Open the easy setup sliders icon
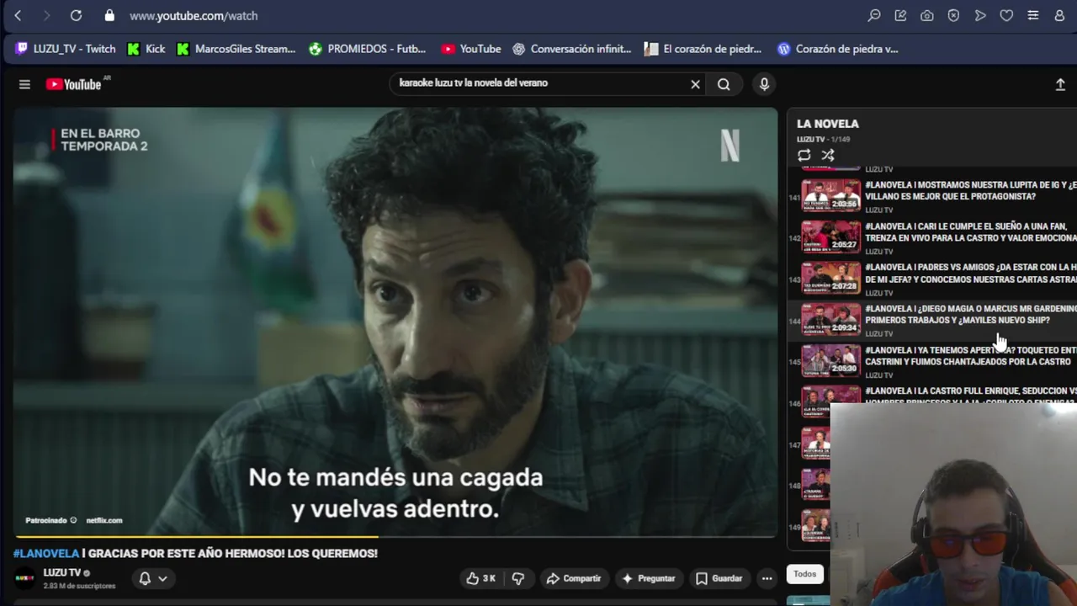 [x=1033, y=15]
